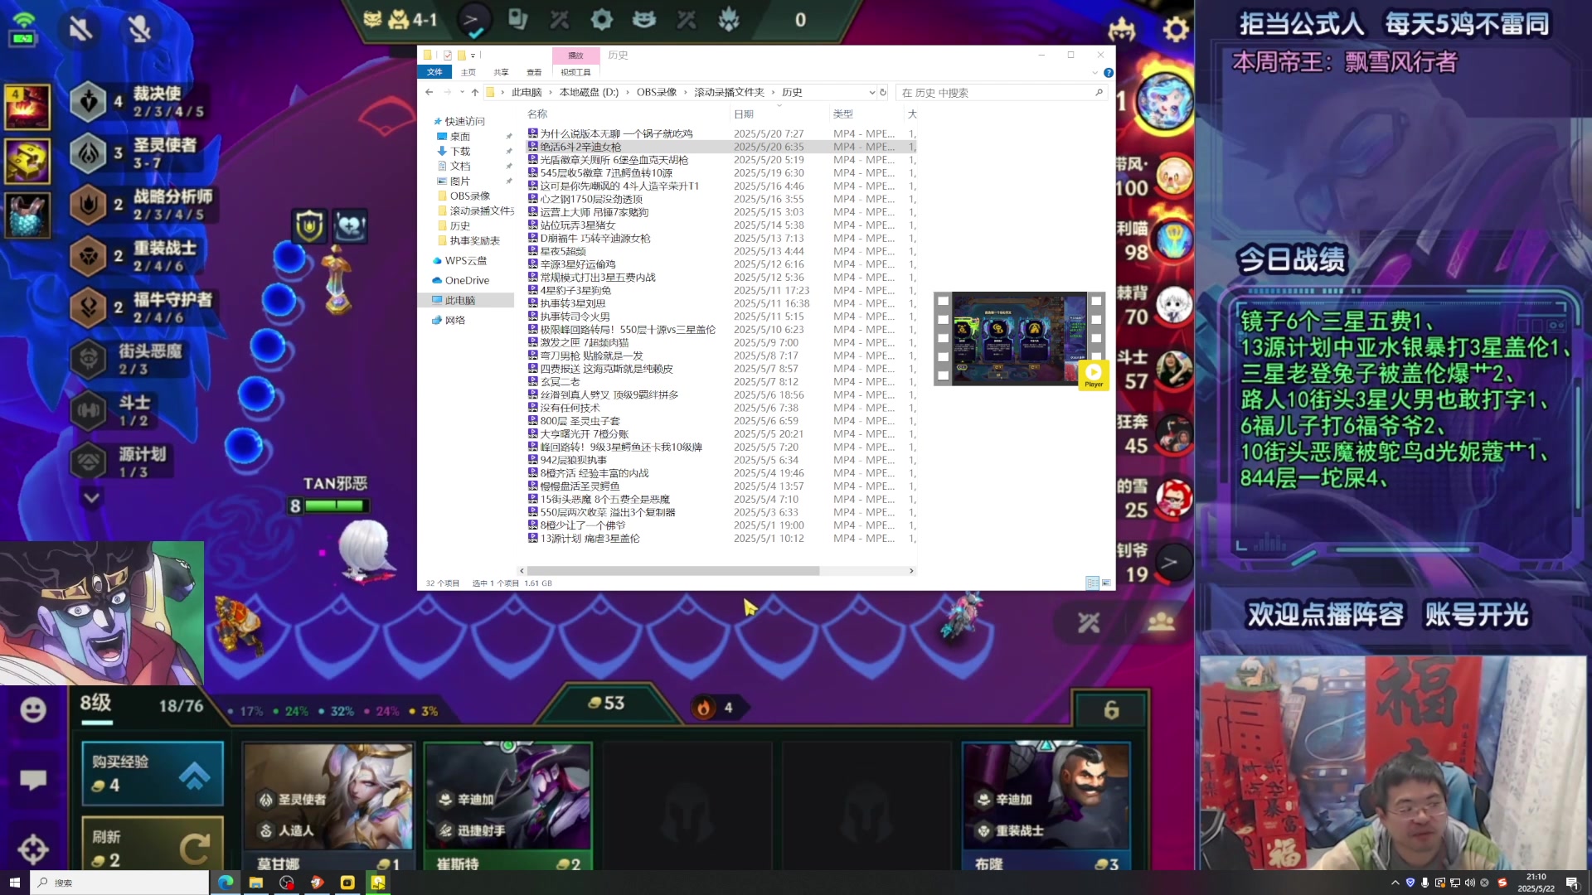Buy 莫甘娜 from the shop
The width and height of the screenshot is (1592, 895).
click(328, 807)
